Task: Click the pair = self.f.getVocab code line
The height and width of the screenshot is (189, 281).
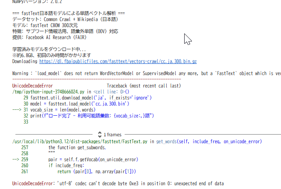Action: [93, 159]
